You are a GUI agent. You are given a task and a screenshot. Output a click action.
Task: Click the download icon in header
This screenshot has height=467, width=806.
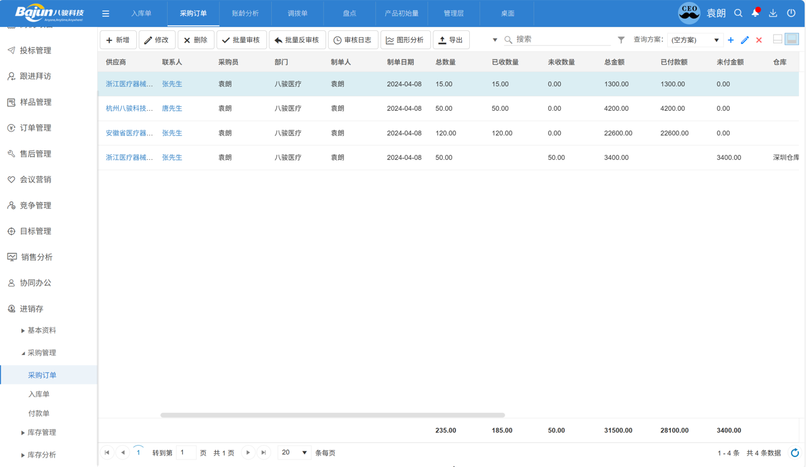tap(773, 13)
